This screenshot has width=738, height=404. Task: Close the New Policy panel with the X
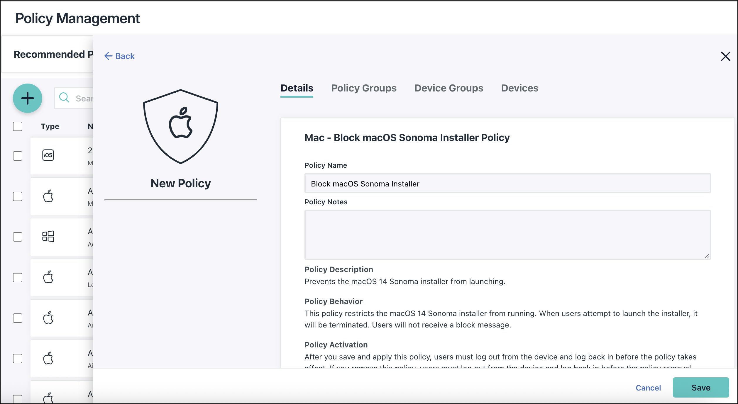tap(726, 57)
